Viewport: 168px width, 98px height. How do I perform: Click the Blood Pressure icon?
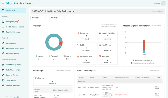[100, 45]
